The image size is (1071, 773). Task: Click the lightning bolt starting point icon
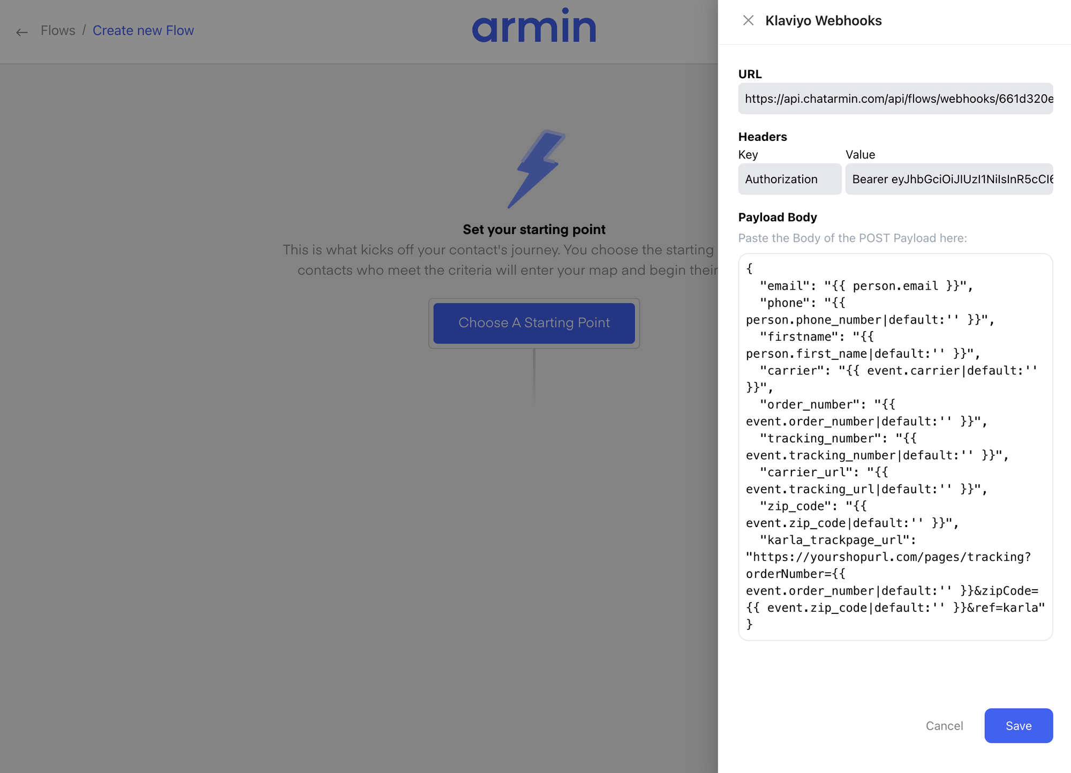[536, 169]
